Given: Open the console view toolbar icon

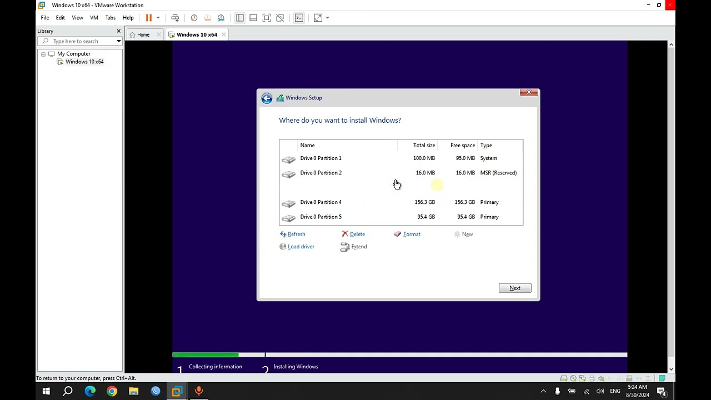Looking at the screenshot, I should pyautogui.click(x=299, y=18).
